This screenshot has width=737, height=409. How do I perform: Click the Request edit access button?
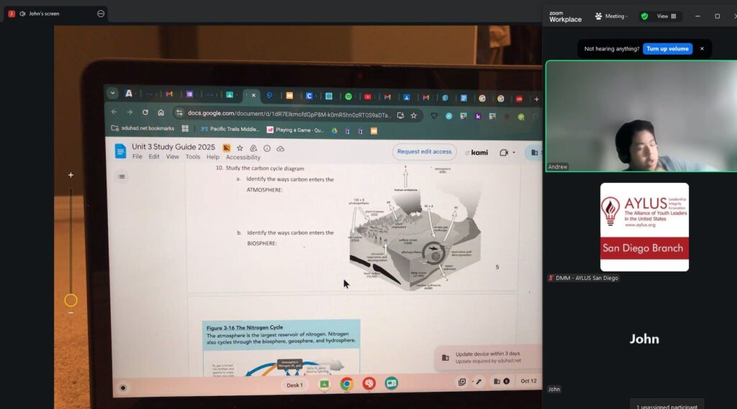[424, 152]
